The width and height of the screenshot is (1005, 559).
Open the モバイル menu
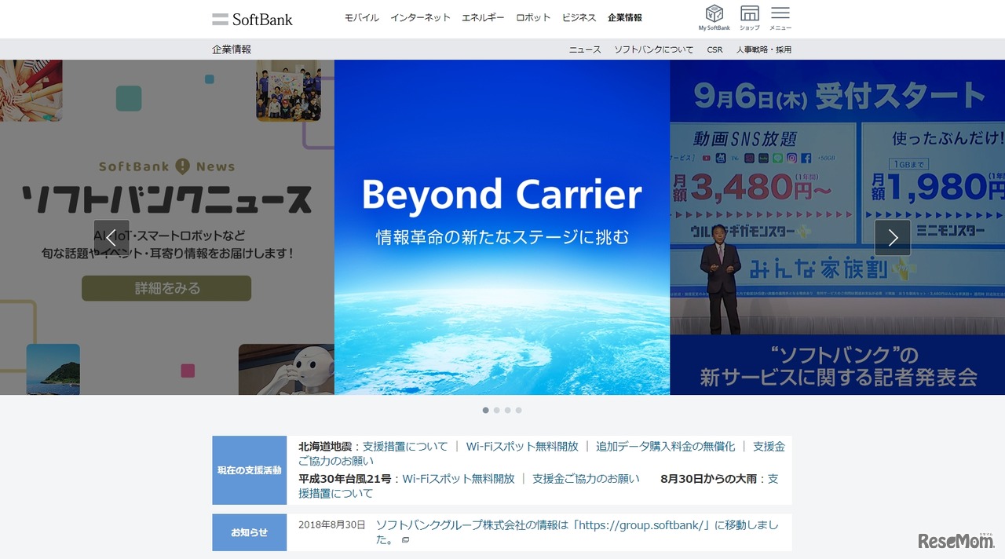pyautogui.click(x=361, y=17)
